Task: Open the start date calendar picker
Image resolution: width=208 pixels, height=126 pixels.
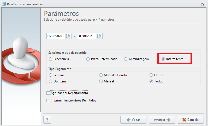Action: tap(68, 36)
